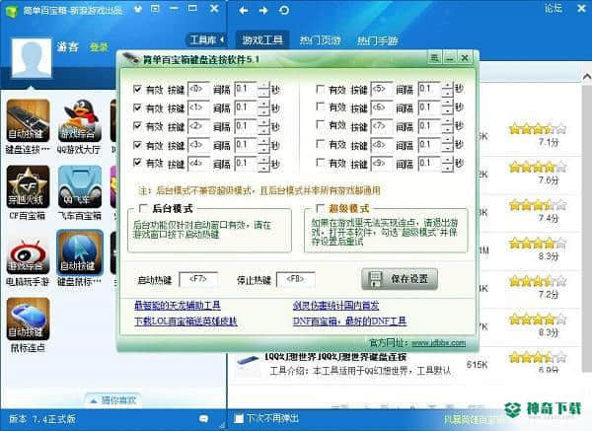Click the interval value field for key <9>
Screen dimensions: 592x431
pos(429,164)
